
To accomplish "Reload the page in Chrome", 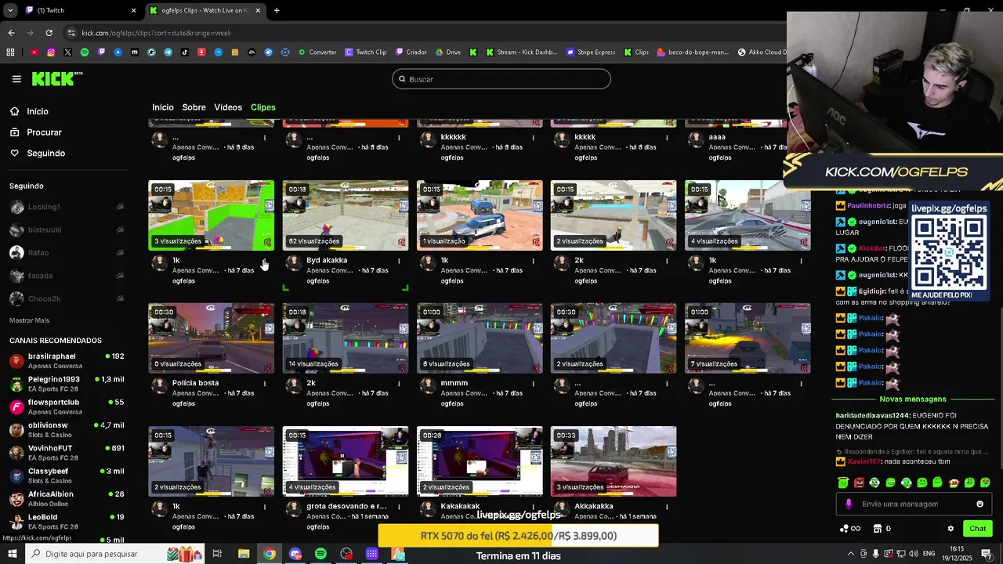I will tap(49, 33).
